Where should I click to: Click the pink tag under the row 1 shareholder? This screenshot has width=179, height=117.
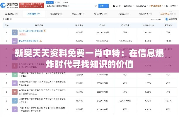23,34
